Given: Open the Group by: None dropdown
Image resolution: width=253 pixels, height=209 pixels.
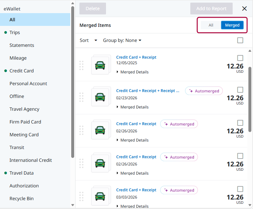Looking at the screenshot, I should point(122,40).
